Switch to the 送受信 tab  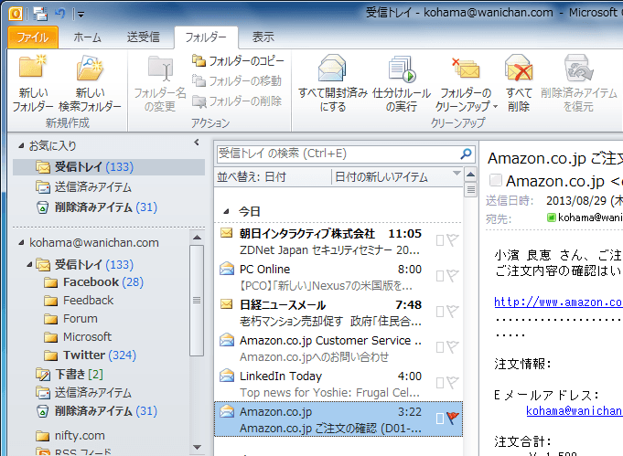tap(144, 37)
